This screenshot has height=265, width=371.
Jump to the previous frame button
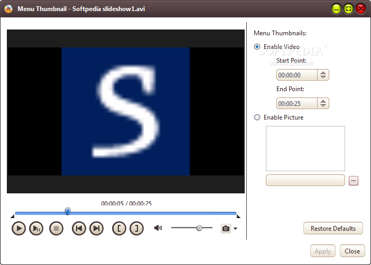coord(79,229)
